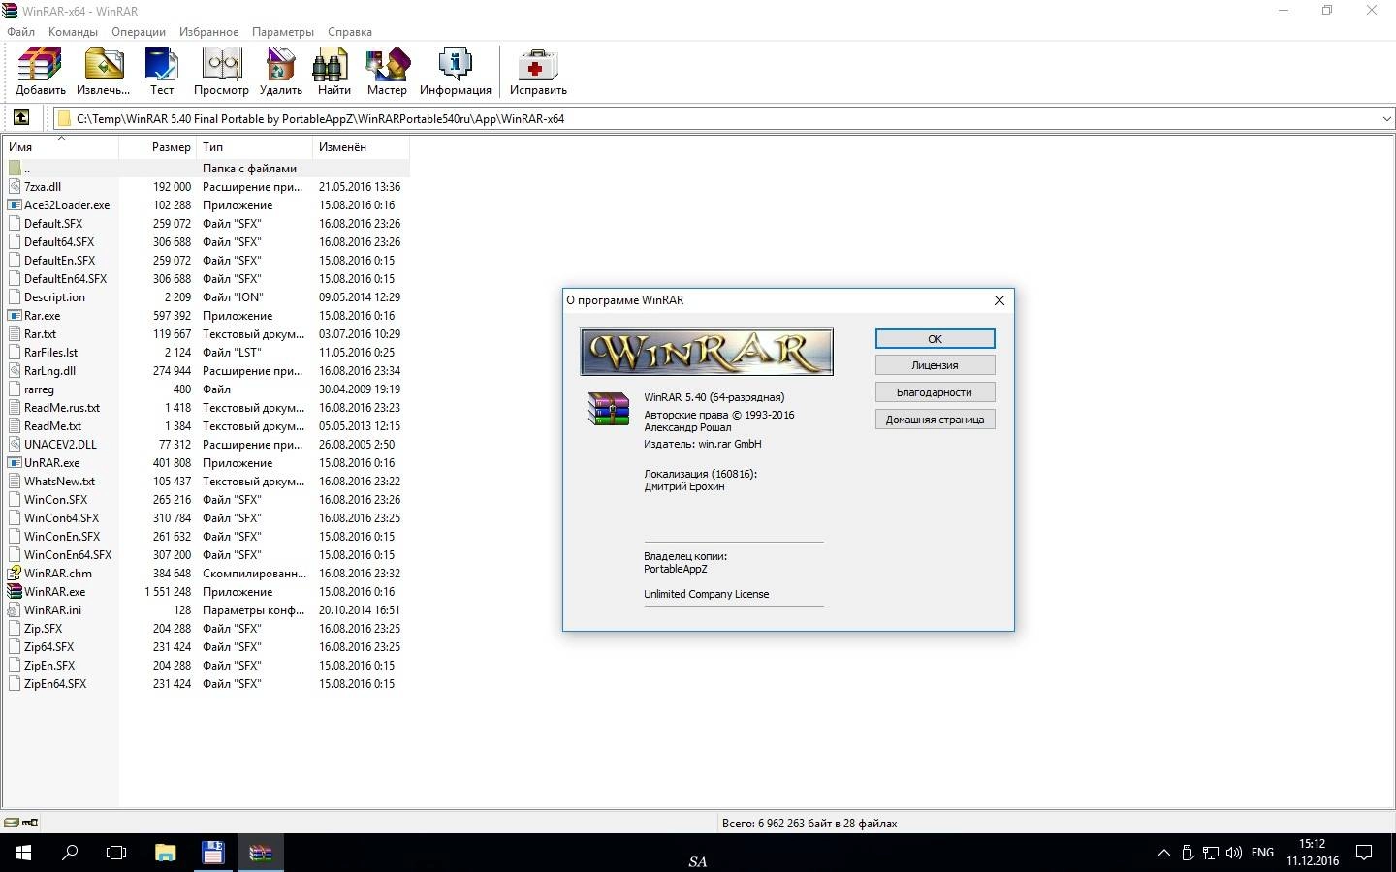Open the taskbar search magnifier
Screen dimensions: 1396x872
coord(70,853)
